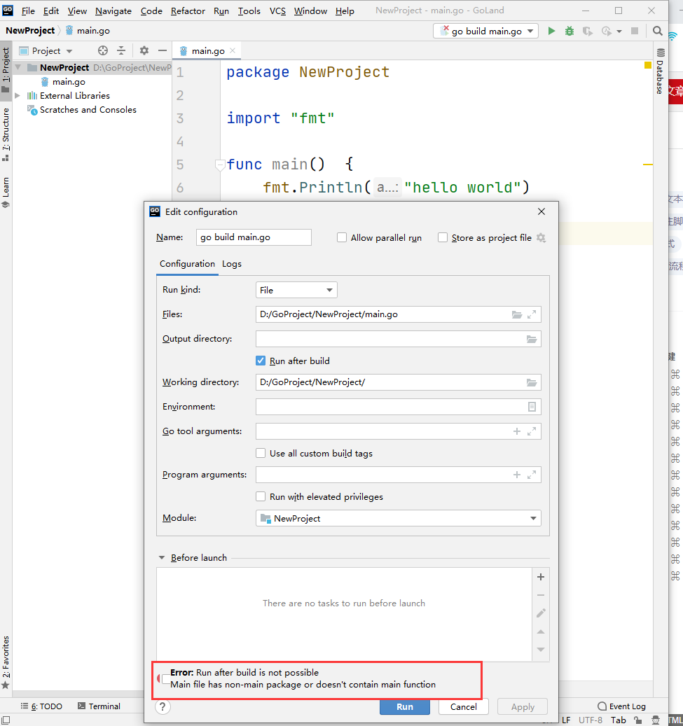Expand External Libraries node
Screen dimensions: 683x726
[x=18, y=96]
